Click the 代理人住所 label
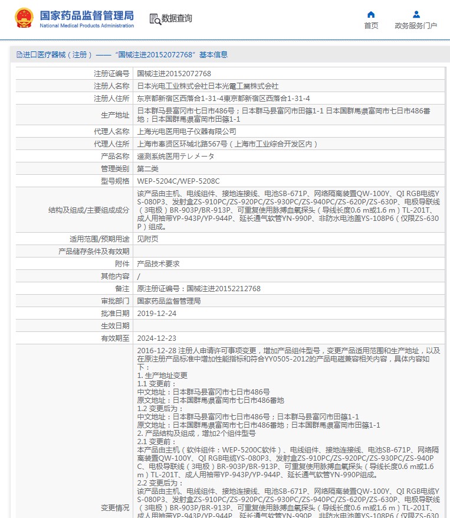 pos(111,144)
